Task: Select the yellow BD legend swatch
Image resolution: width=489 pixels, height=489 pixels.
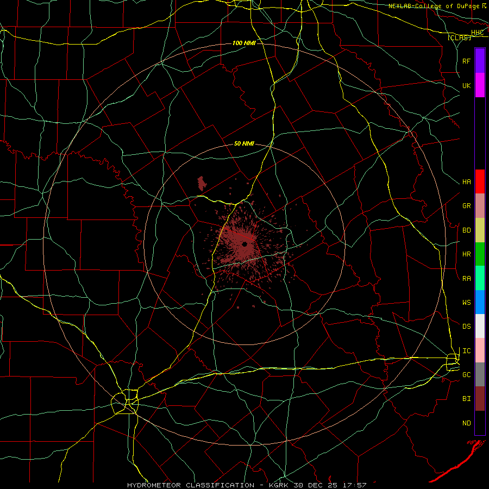Action: 480,230
